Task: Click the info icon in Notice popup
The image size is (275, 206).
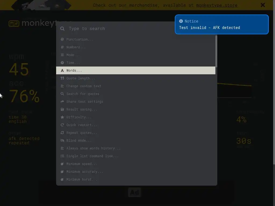Action: (181, 21)
